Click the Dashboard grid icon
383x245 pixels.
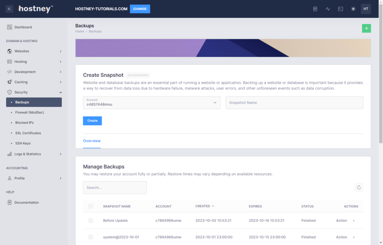coord(10,27)
